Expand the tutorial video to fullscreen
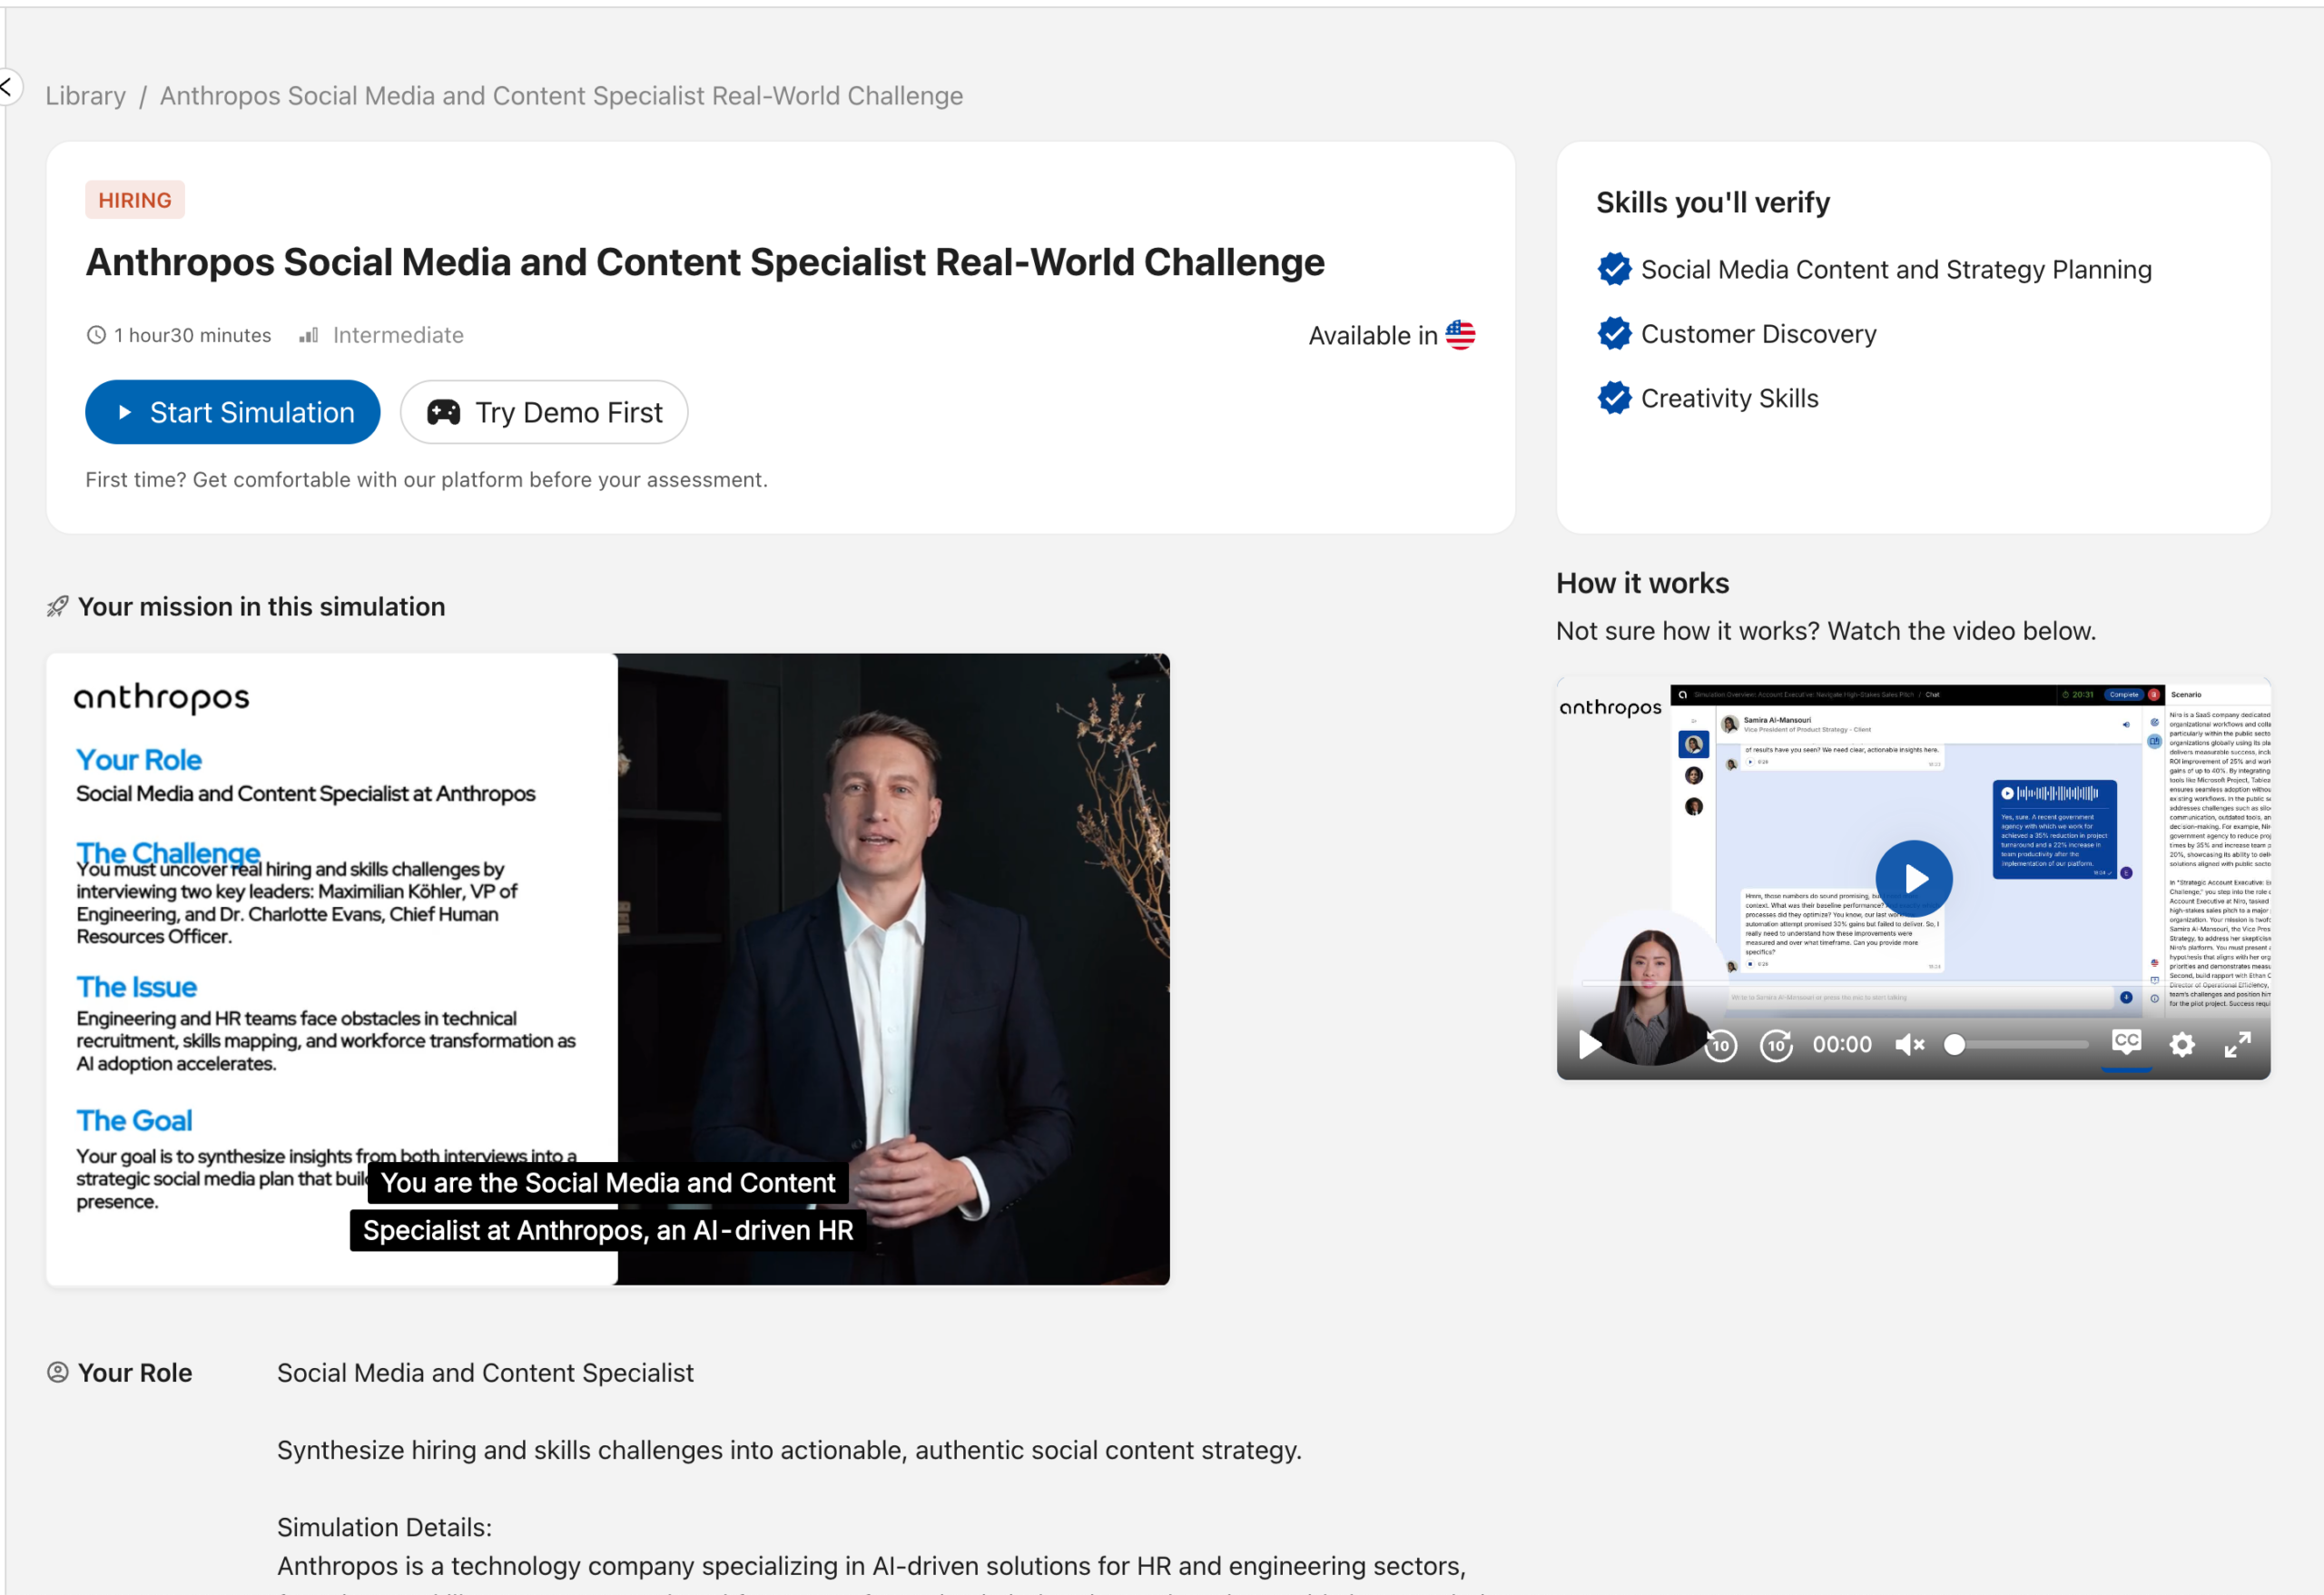2324x1595 pixels. click(2238, 1045)
